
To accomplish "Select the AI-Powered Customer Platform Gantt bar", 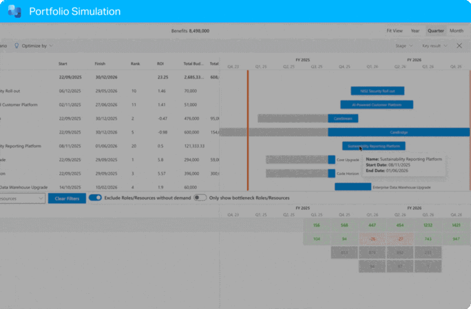I will pyautogui.click(x=377, y=105).
